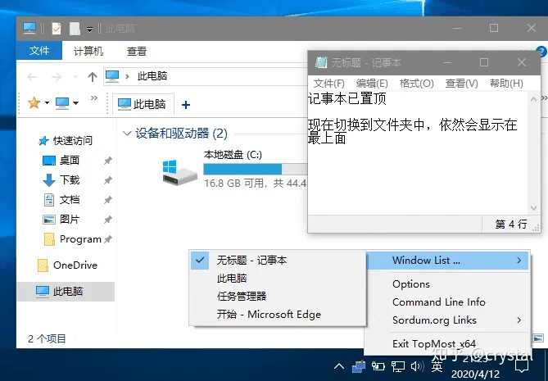Select the 此电脑 folder tab
Image resolution: width=548 pixels, height=381 pixels.
(x=143, y=104)
